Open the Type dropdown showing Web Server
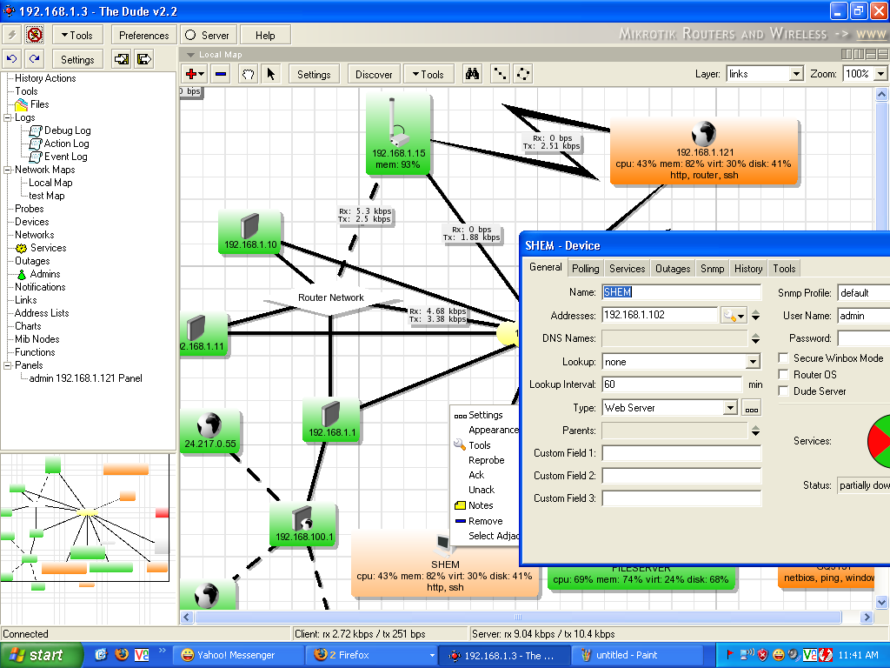 pyautogui.click(x=730, y=408)
